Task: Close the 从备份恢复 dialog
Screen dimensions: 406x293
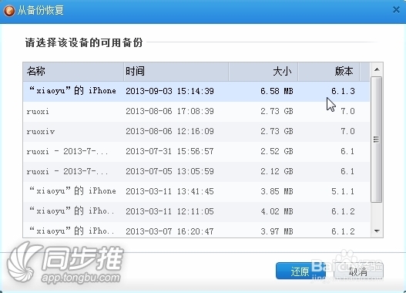Action: 396,10
